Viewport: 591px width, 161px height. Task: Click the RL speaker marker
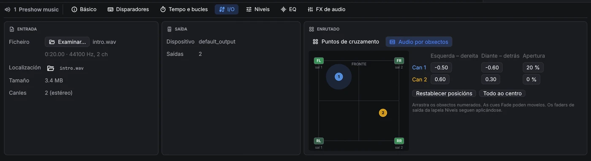click(x=319, y=141)
